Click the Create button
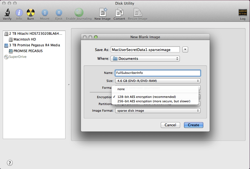 pos(193,125)
